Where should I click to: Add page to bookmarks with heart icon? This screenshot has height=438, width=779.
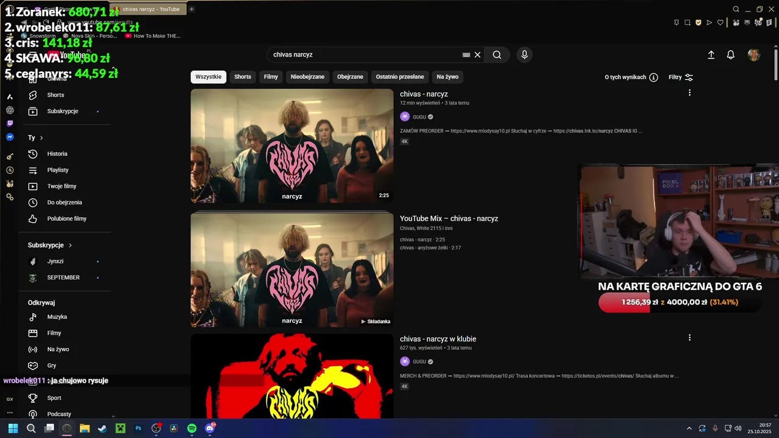click(x=721, y=23)
